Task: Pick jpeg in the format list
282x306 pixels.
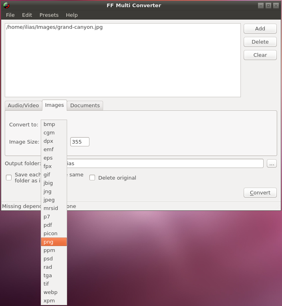Action: pos(54,200)
